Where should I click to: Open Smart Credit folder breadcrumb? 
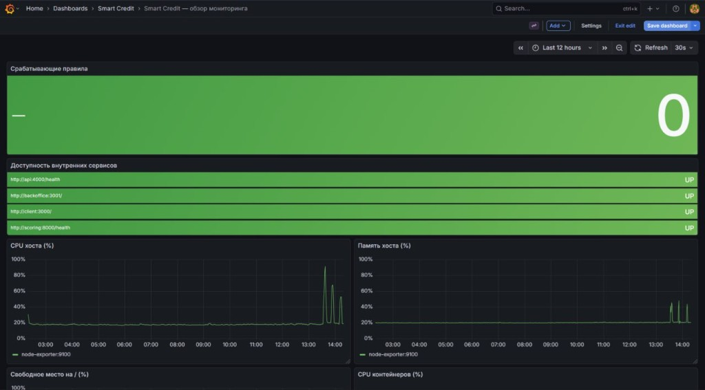pyautogui.click(x=116, y=8)
